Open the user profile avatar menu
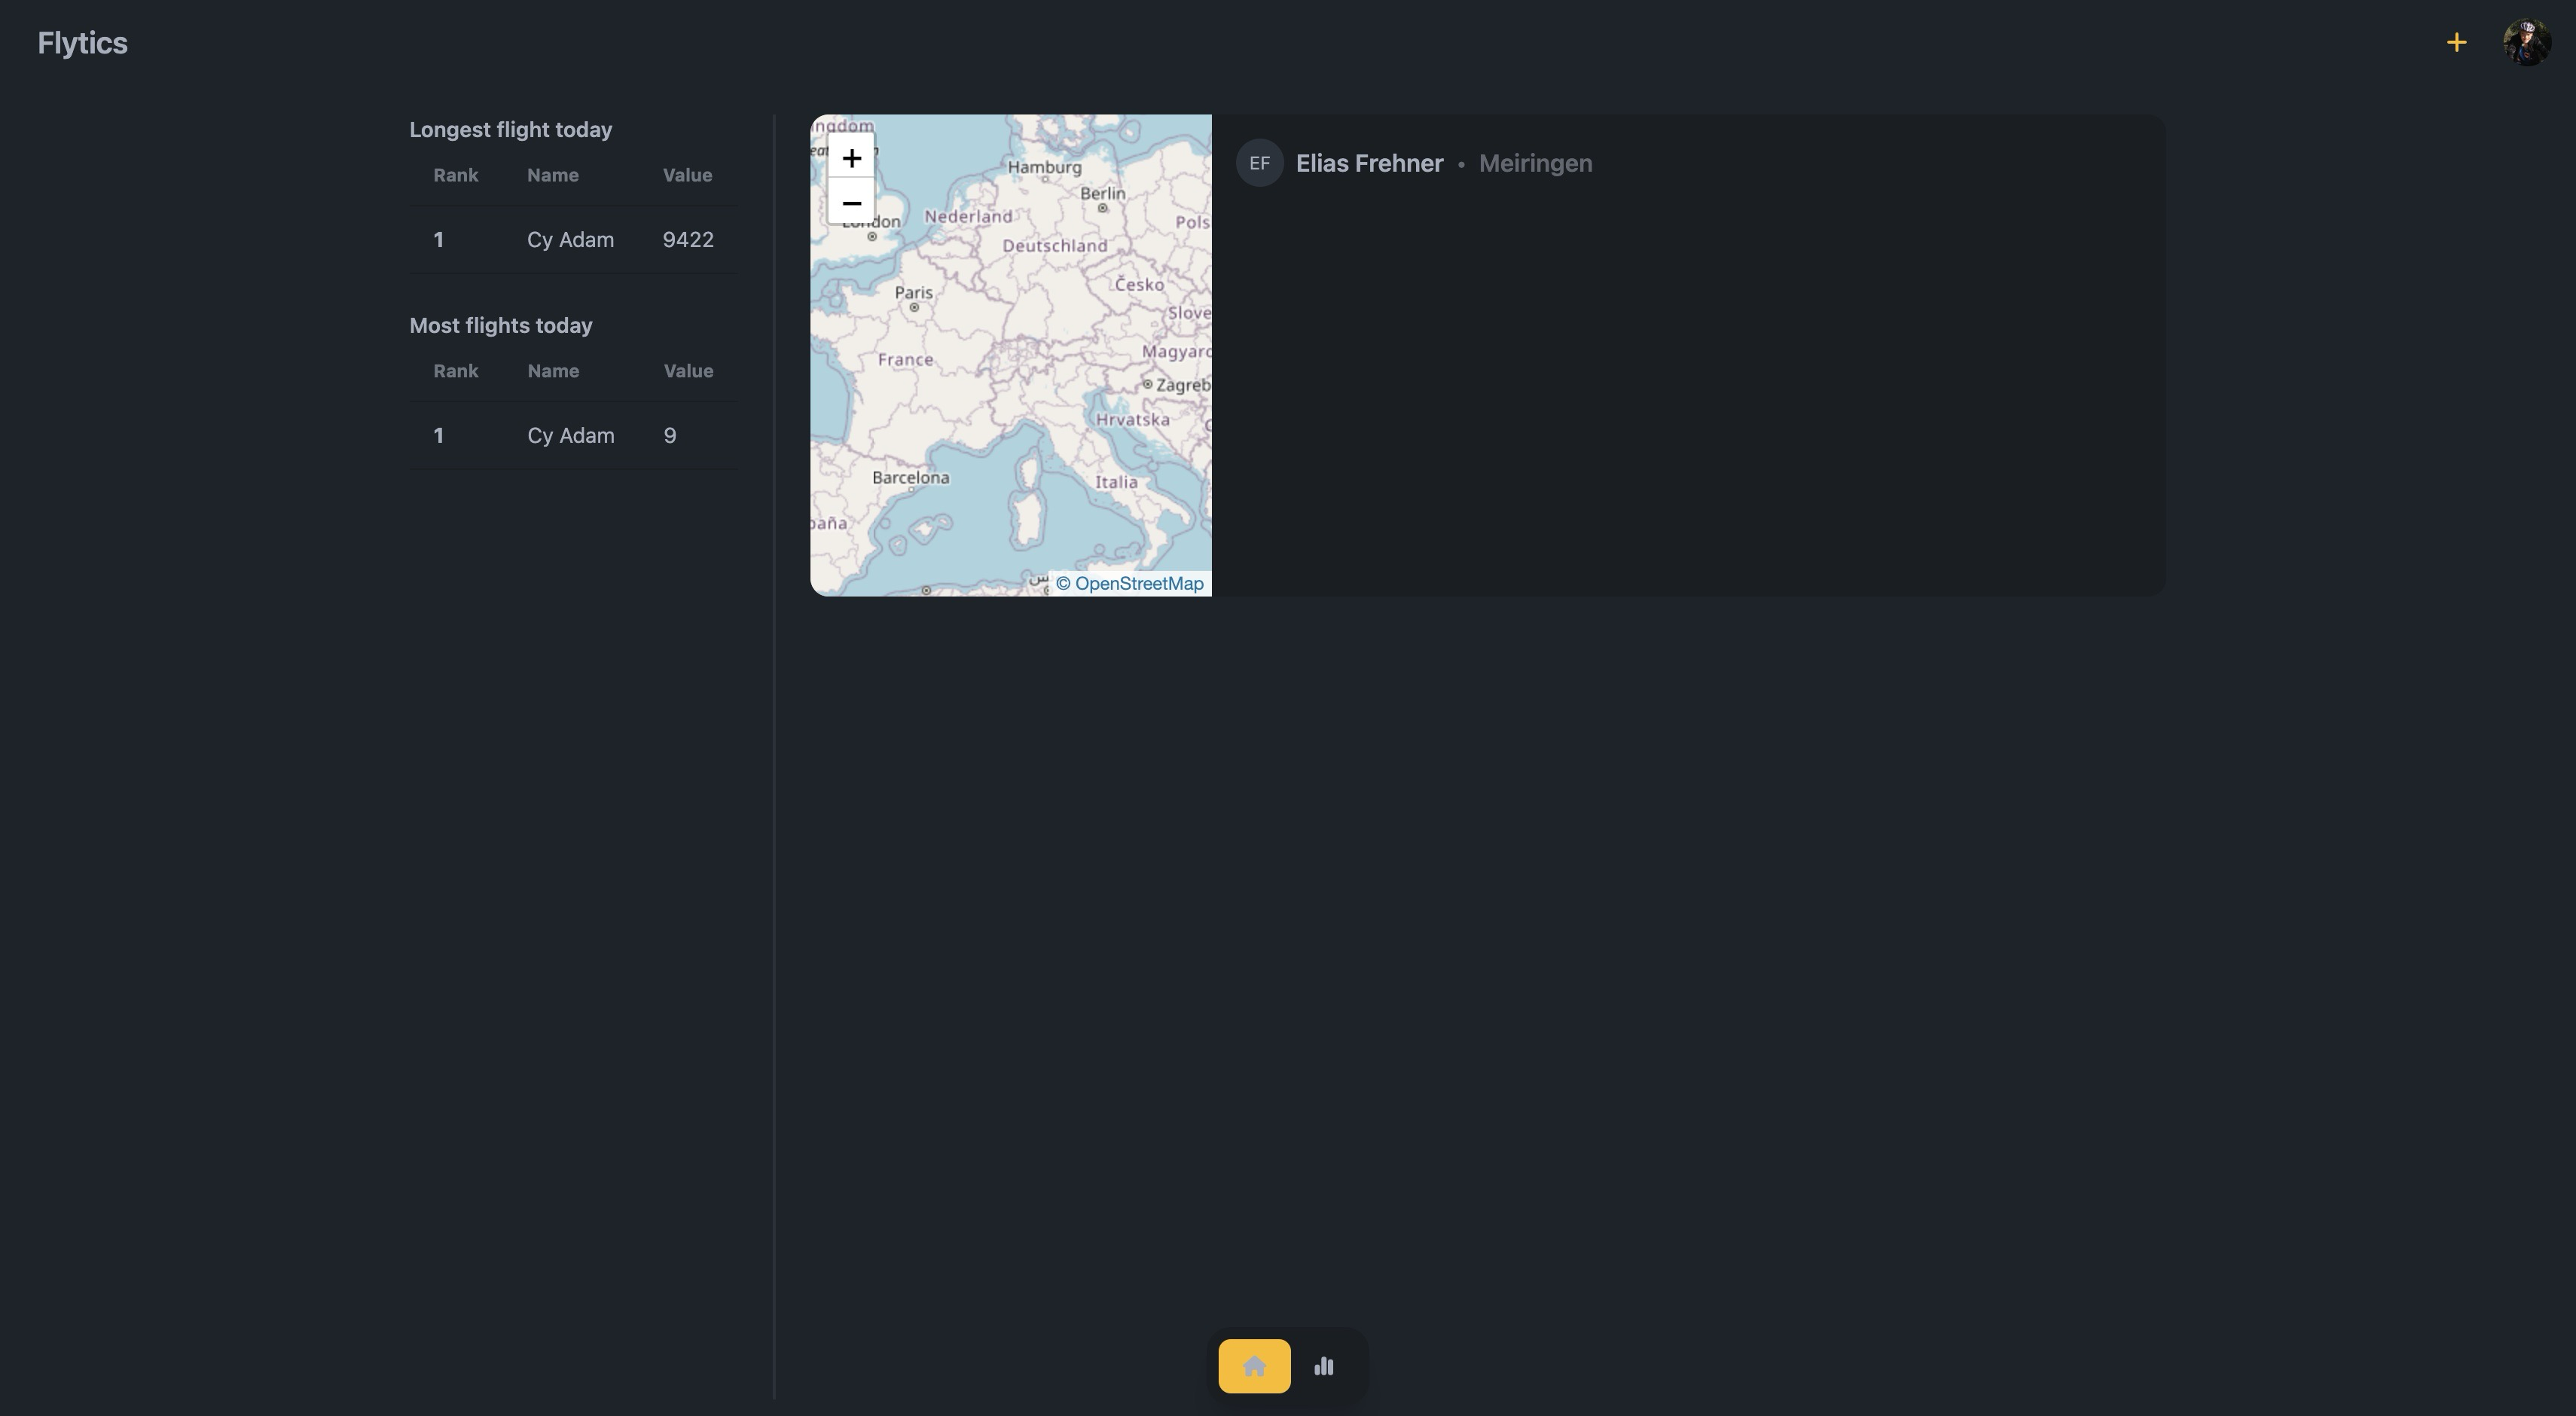2576x1416 pixels. point(2527,42)
